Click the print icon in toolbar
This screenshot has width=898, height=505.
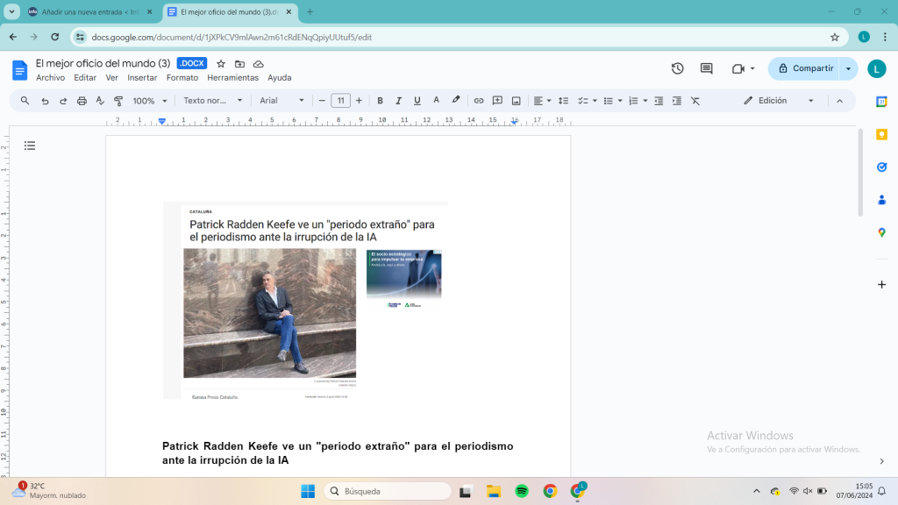82,101
